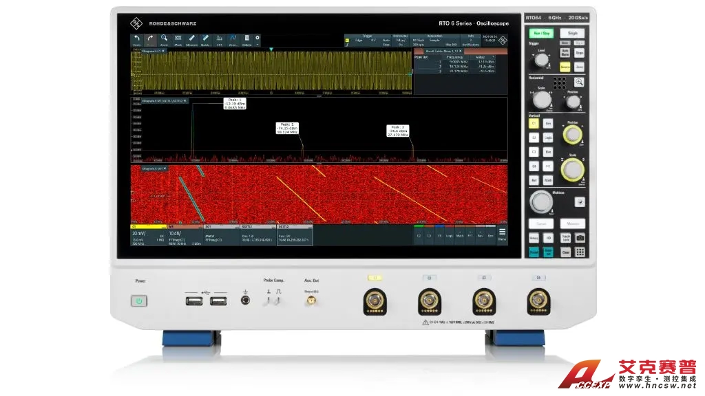Image resolution: width=705 pixels, height=396 pixels.
Task: Close the Diagram3 spectrogram tab
Action: pos(165,168)
